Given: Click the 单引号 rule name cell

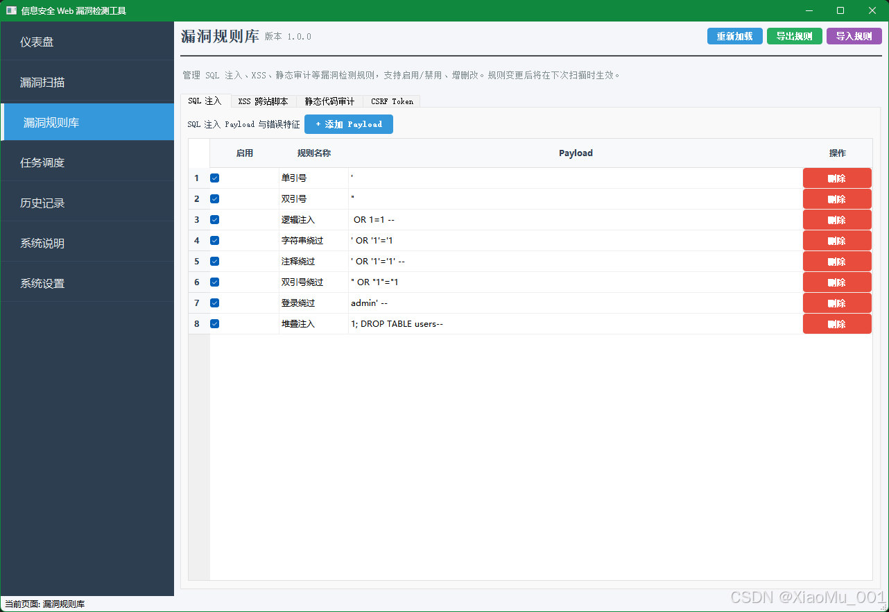Looking at the screenshot, I should [x=314, y=178].
